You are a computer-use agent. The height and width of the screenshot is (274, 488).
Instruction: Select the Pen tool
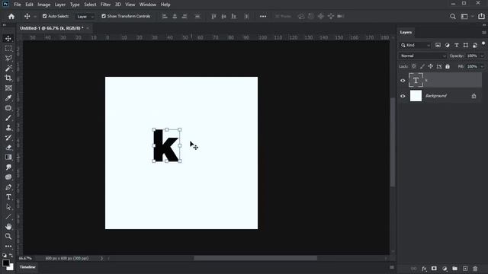[8, 187]
